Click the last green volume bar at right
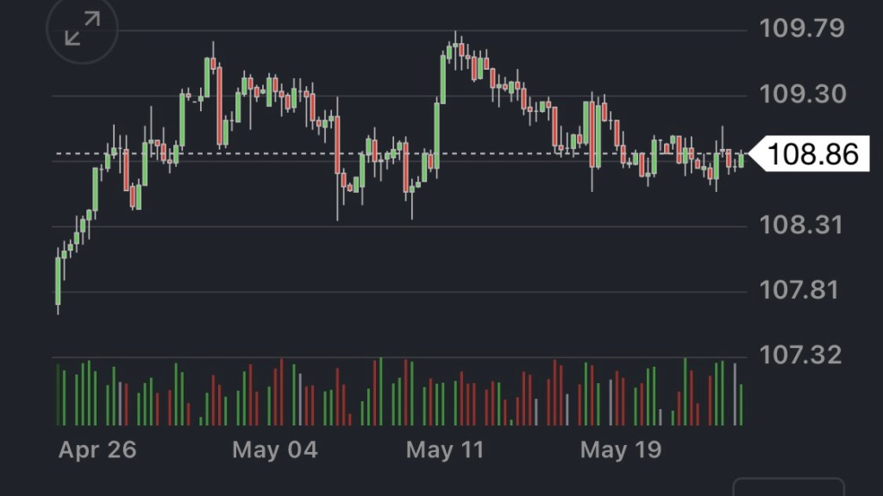 click(741, 404)
